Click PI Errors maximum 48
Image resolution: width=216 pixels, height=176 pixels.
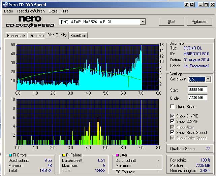tap(50, 166)
